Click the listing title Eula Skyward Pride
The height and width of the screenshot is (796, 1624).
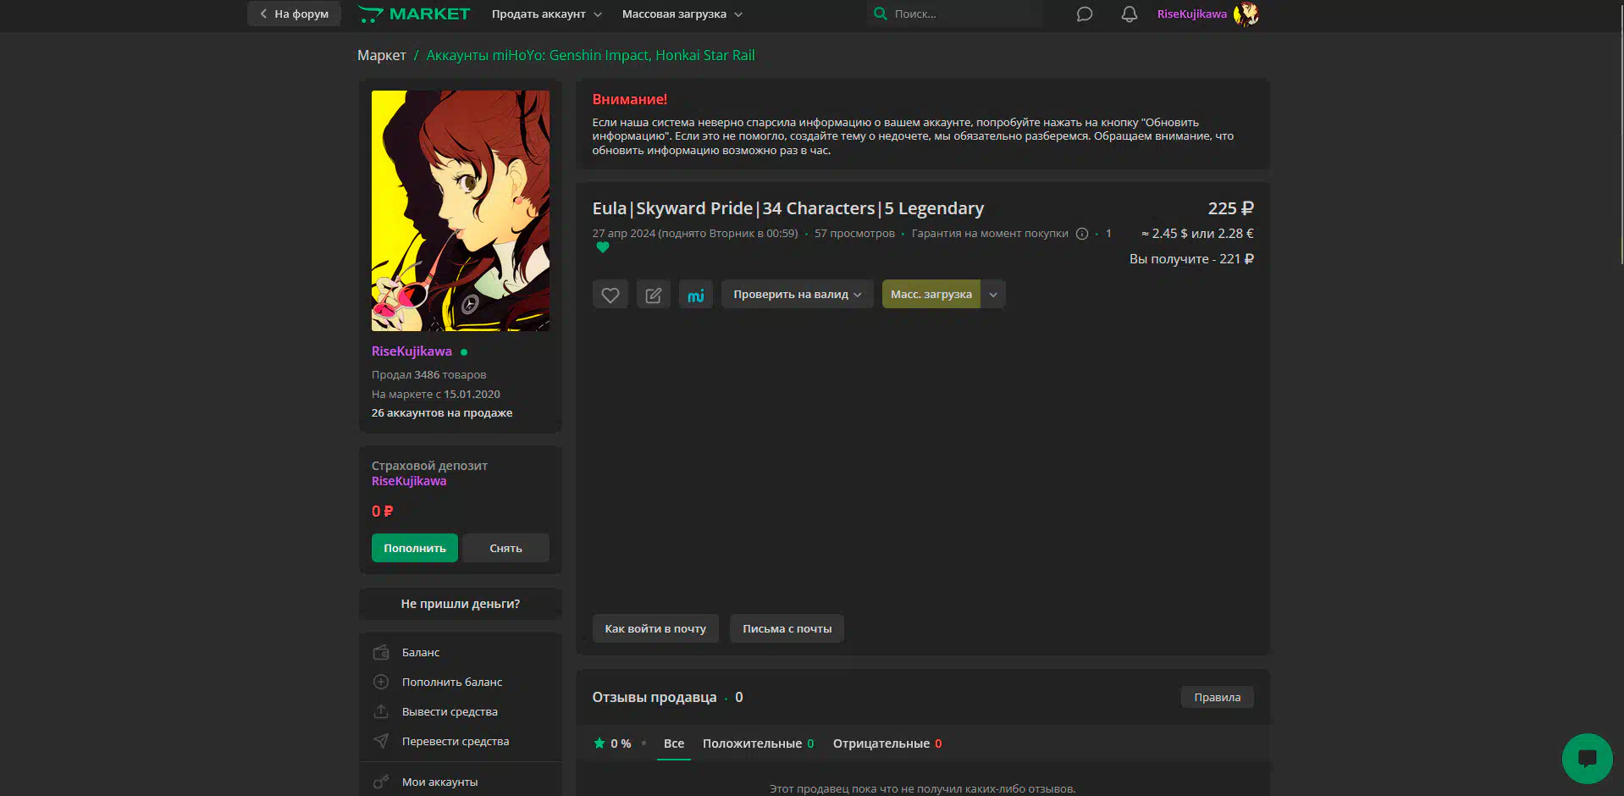click(x=788, y=208)
